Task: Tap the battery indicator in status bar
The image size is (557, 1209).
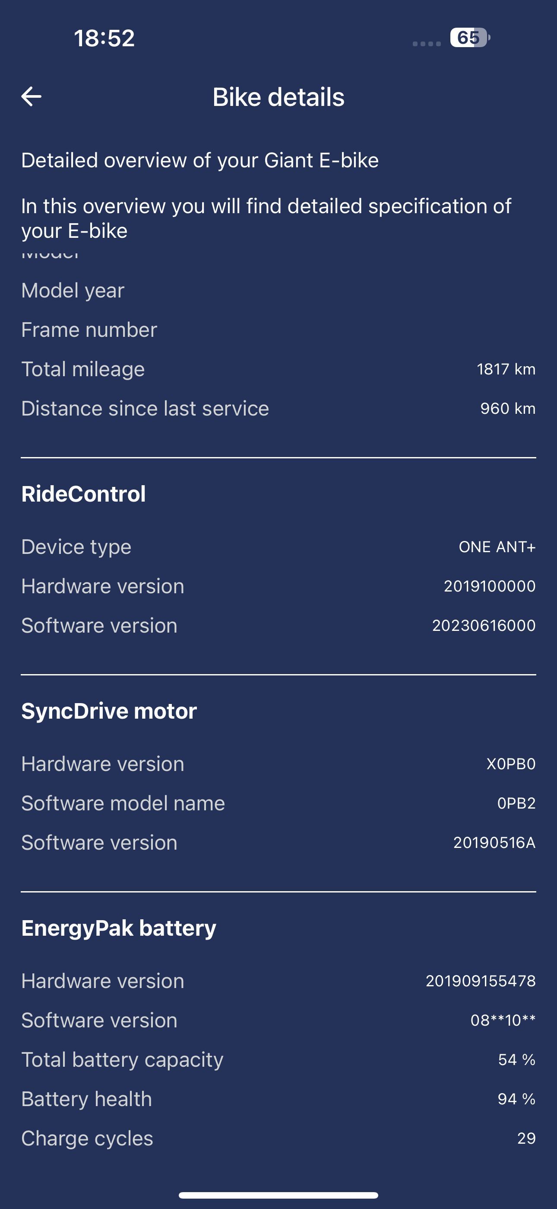Action: point(470,38)
